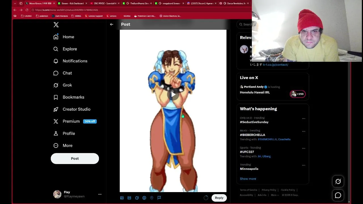Viewport: 363px width, 204px height.
Task: Switch to the ERIC PRYDZ YouTube tab
Action: (x=105, y=3)
